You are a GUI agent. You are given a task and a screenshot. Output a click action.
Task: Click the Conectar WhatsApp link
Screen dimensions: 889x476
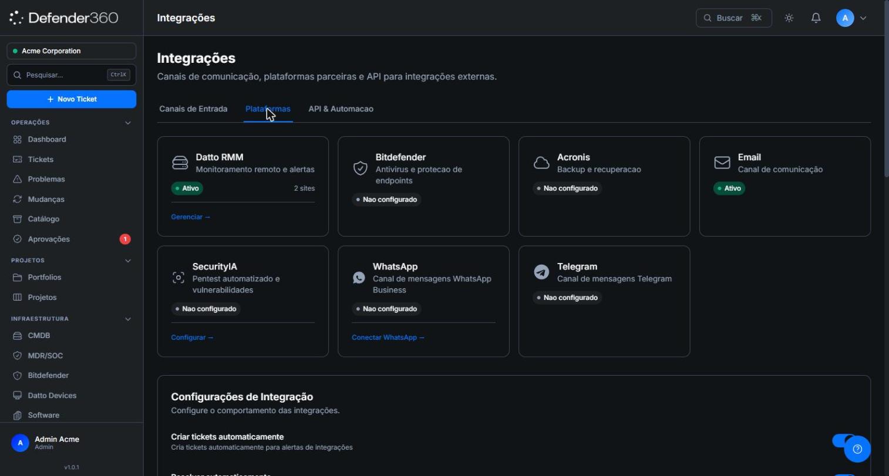(x=388, y=337)
